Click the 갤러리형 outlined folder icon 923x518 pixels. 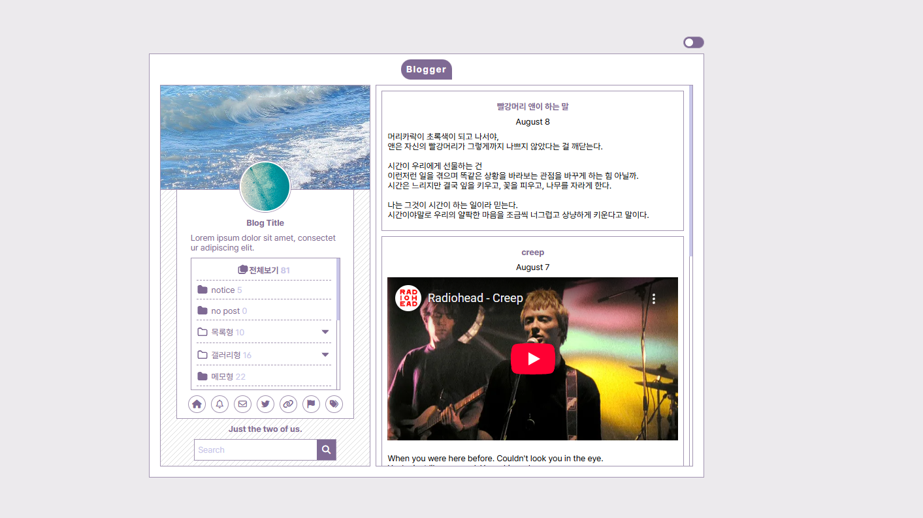[202, 355]
